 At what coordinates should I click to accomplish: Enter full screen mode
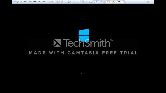click(82, 2)
